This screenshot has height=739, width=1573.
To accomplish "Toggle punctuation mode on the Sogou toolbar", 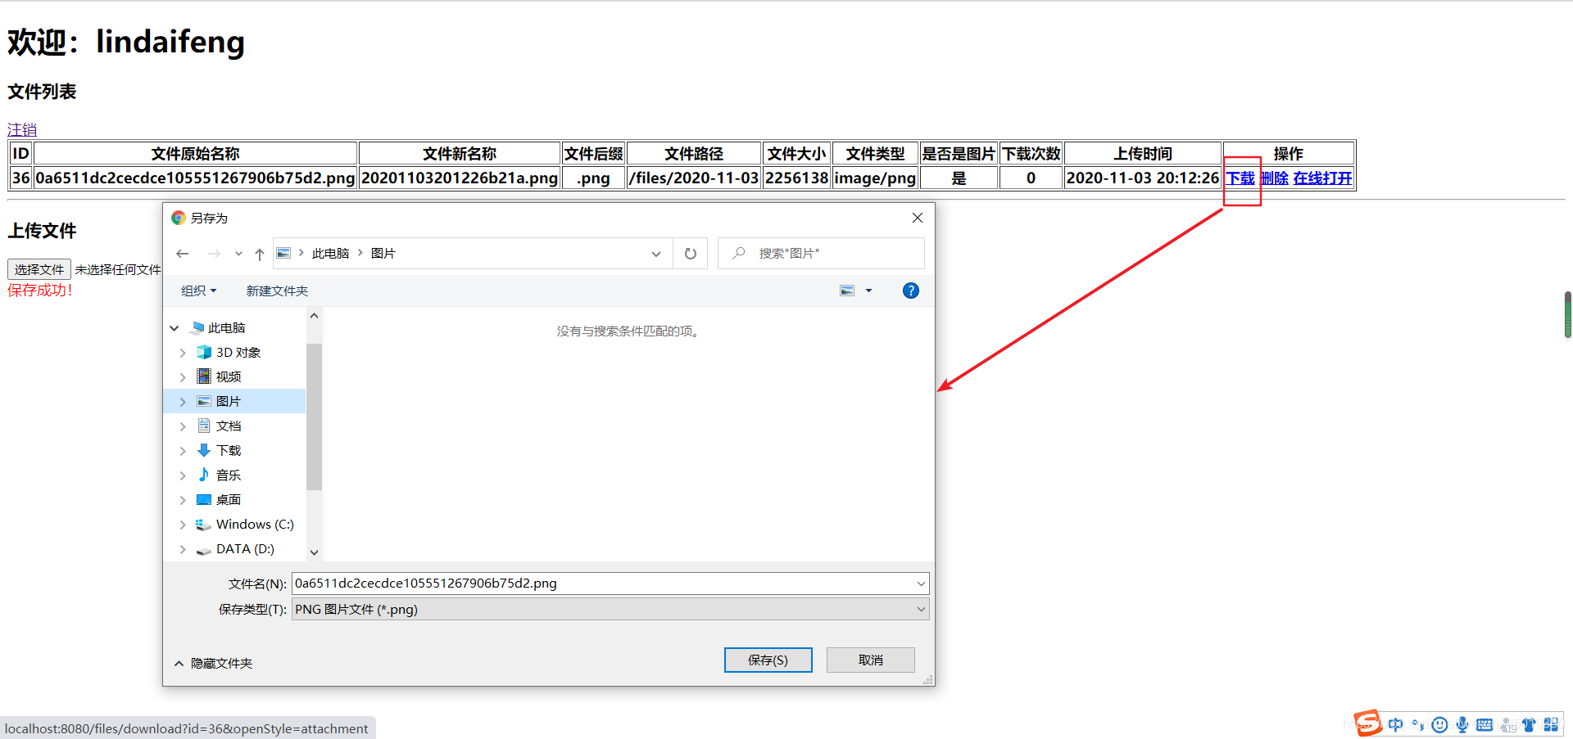I will pos(1418,724).
